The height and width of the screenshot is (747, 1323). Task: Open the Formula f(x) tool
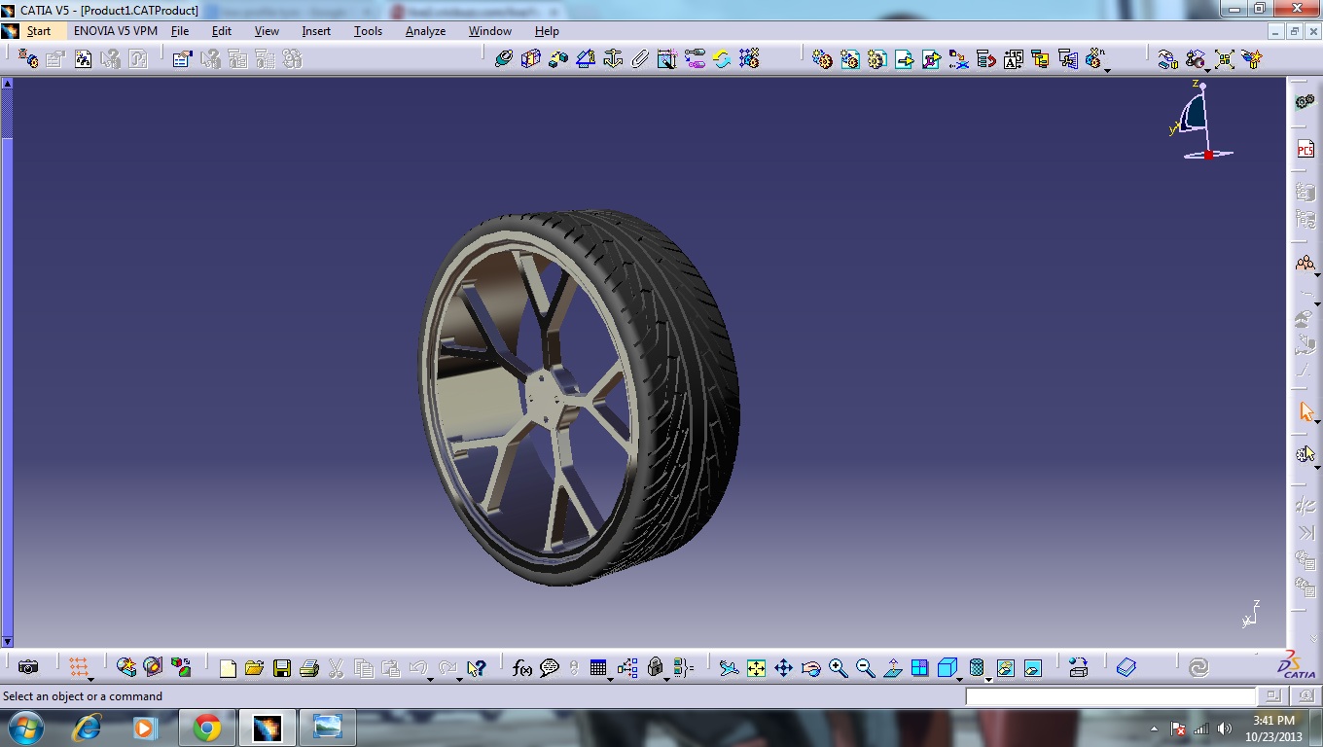(x=522, y=668)
